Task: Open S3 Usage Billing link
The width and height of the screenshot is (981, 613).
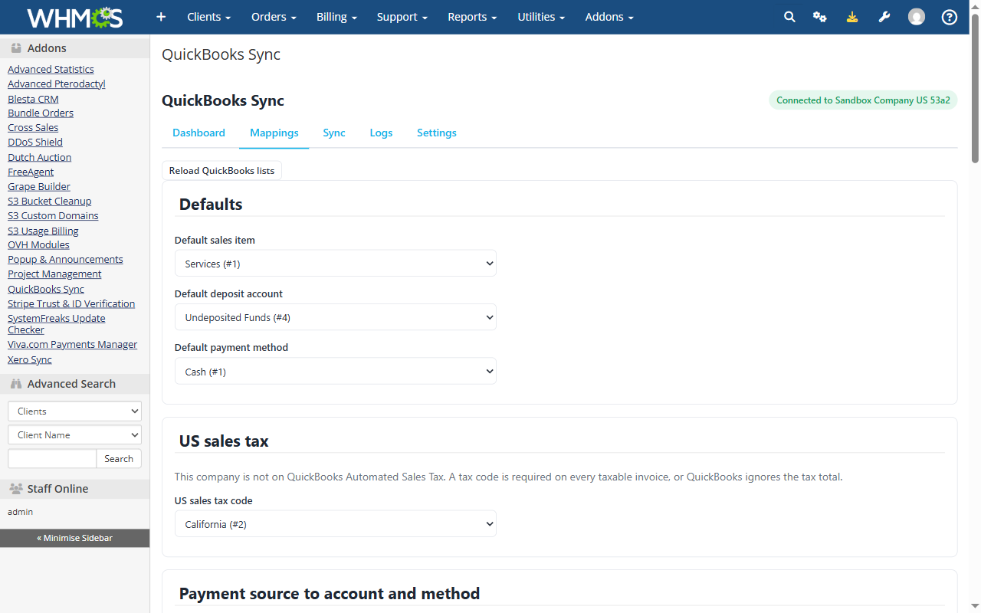Action: (43, 231)
